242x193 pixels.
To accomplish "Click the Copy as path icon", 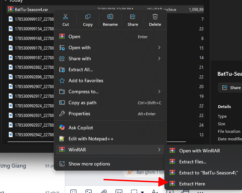I will pyautogui.click(x=62, y=103).
